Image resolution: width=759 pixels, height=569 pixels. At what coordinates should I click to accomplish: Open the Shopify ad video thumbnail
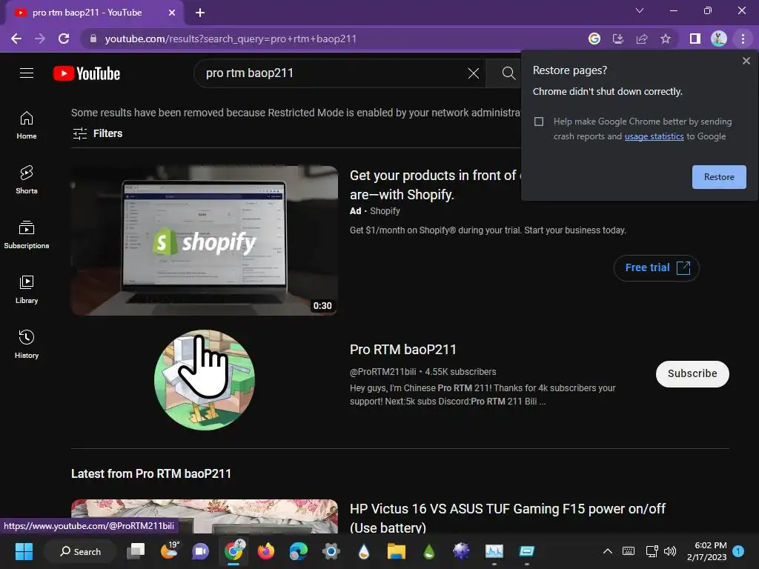coord(205,241)
